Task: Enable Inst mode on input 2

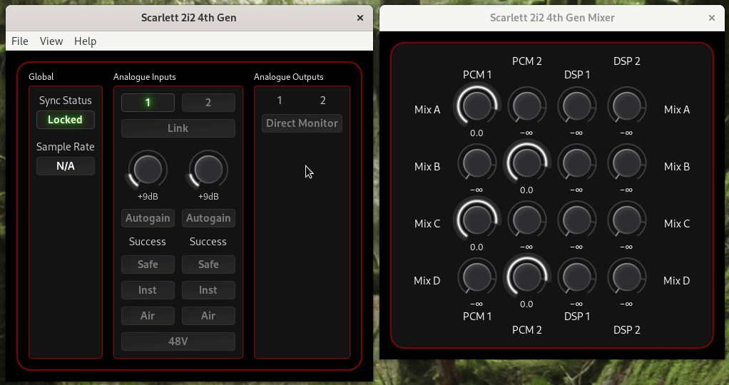Action: [208, 290]
